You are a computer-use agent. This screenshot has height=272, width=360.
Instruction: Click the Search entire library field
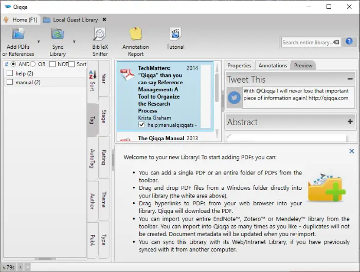[308, 43]
